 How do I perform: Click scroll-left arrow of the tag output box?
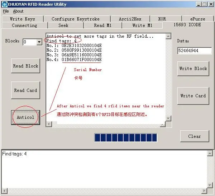pos(49,124)
